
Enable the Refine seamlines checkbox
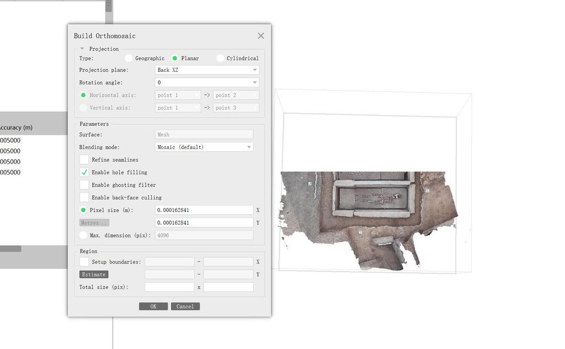click(x=84, y=160)
